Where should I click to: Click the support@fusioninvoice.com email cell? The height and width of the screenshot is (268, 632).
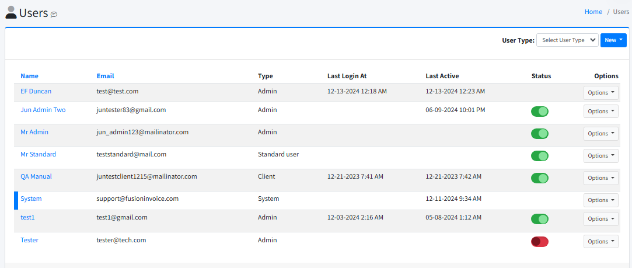tap(137, 199)
